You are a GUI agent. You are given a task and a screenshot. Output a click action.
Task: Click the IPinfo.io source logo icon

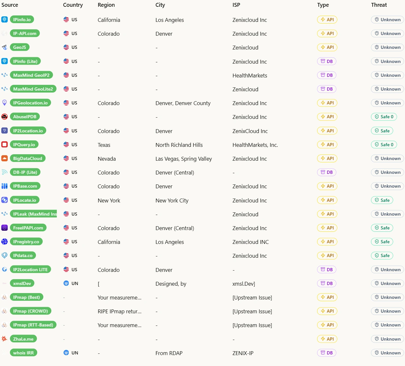4,20
